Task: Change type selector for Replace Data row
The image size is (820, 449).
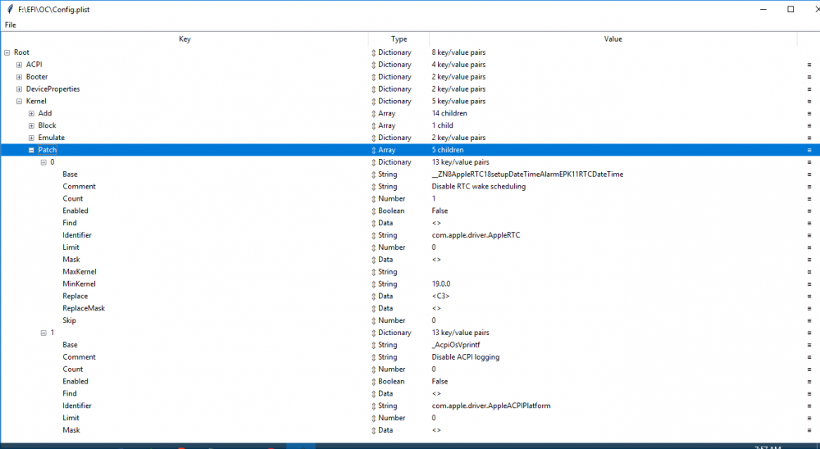Action: click(373, 297)
